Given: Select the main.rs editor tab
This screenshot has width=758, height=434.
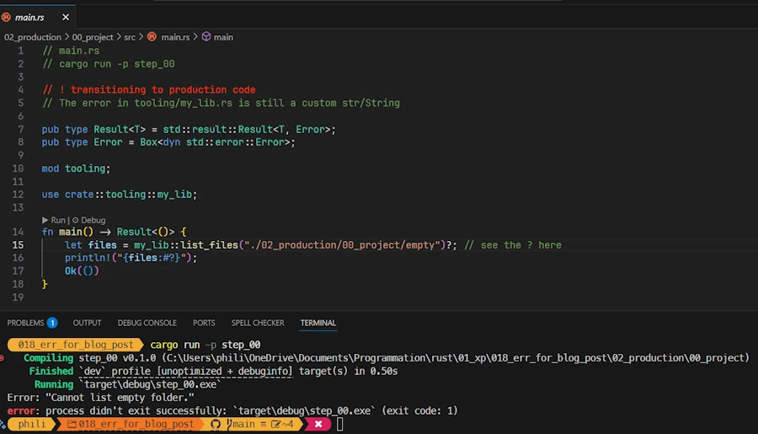Looking at the screenshot, I should point(38,18).
